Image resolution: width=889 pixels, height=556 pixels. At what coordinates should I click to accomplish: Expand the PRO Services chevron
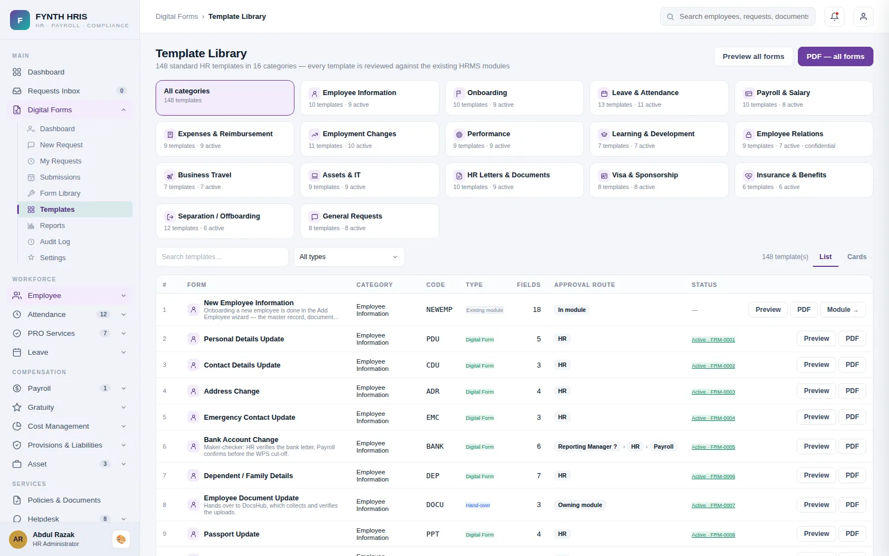pyautogui.click(x=123, y=334)
